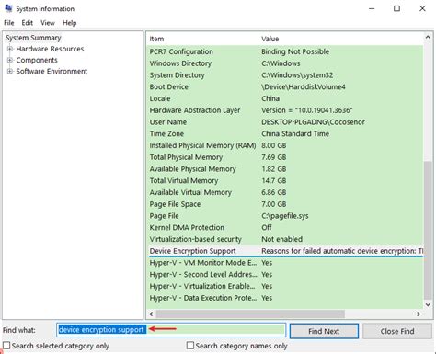
Task: Select the User Name row
Action: coord(285,122)
